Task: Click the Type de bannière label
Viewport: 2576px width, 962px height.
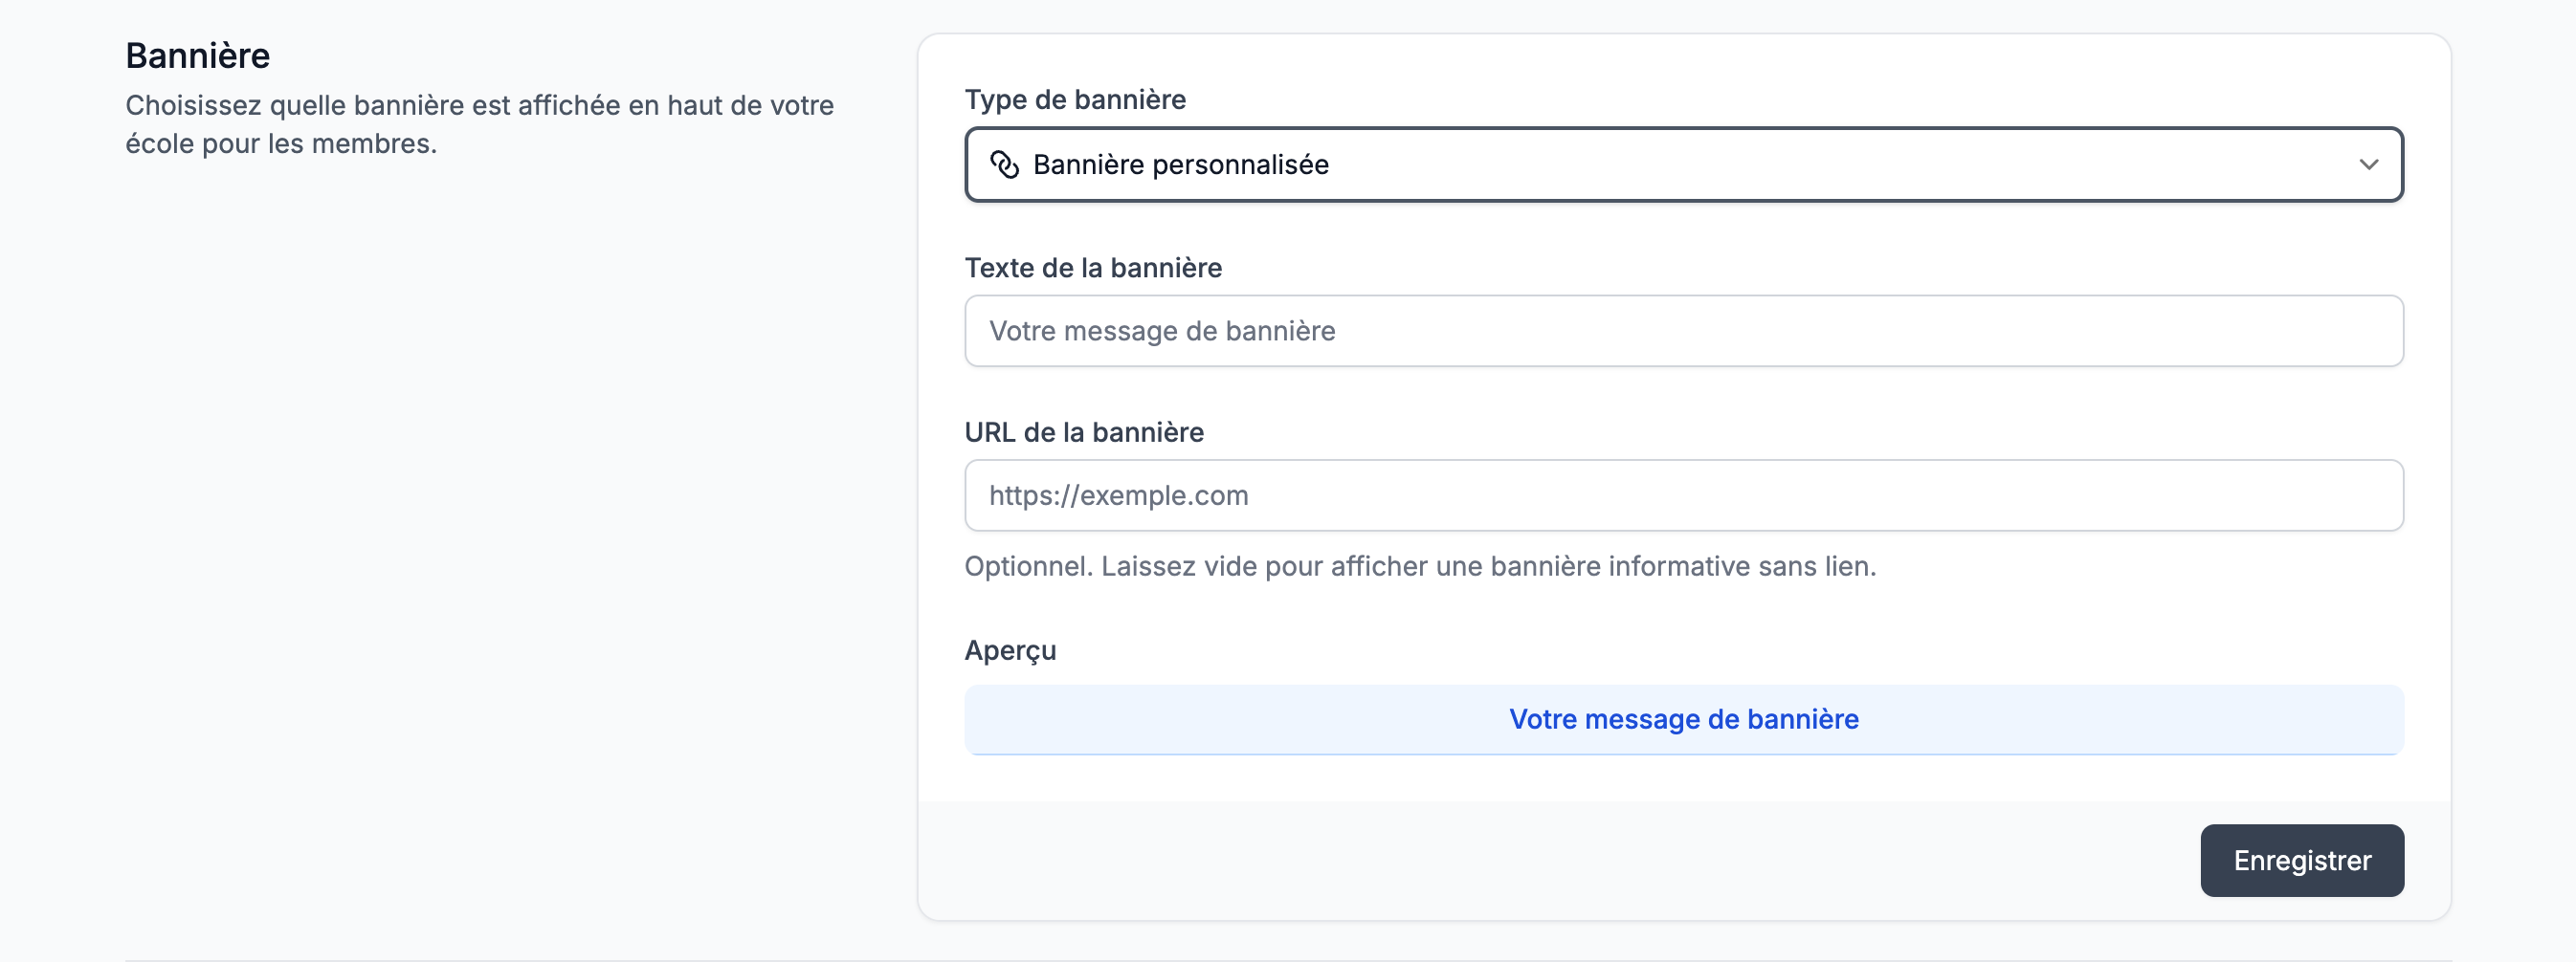Action: point(1075,99)
